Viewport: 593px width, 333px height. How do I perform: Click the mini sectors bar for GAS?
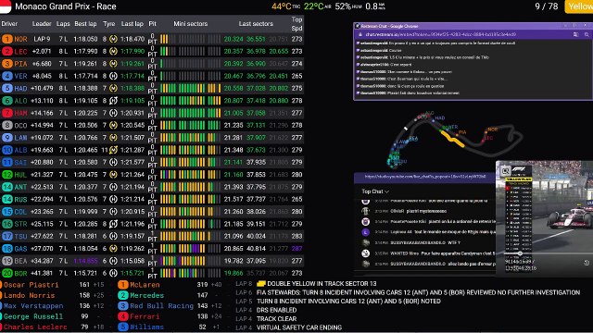(190, 249)
